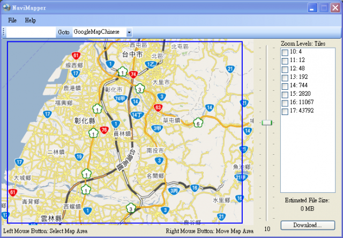Click 二林鎮 label on the map

[x=56, y=152]
